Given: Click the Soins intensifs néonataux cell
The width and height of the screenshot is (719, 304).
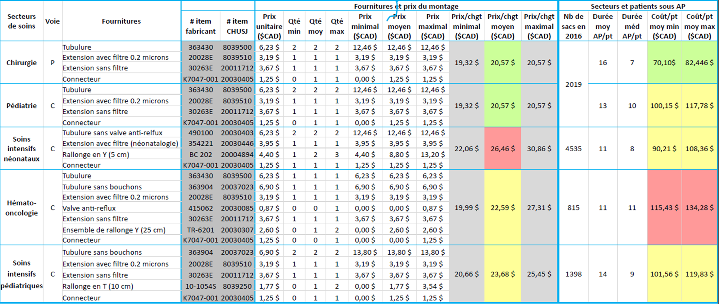Looking at the screenshot, I should 21,149.
